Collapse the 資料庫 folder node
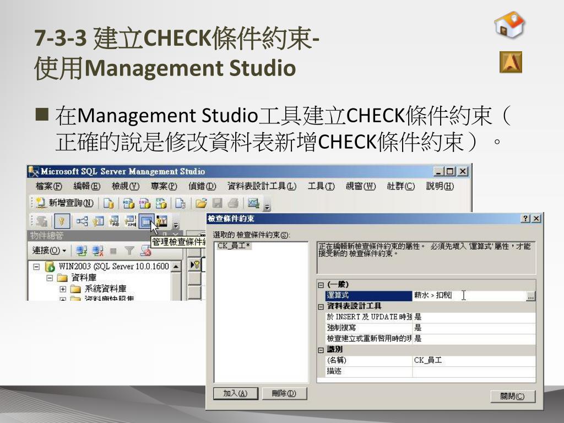564x423 pixels. [x=50, y=278]
